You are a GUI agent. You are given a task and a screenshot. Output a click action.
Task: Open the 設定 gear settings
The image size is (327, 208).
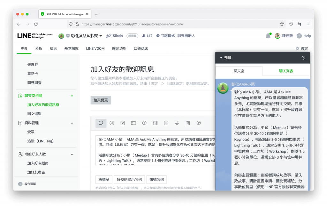pos(302,48)
